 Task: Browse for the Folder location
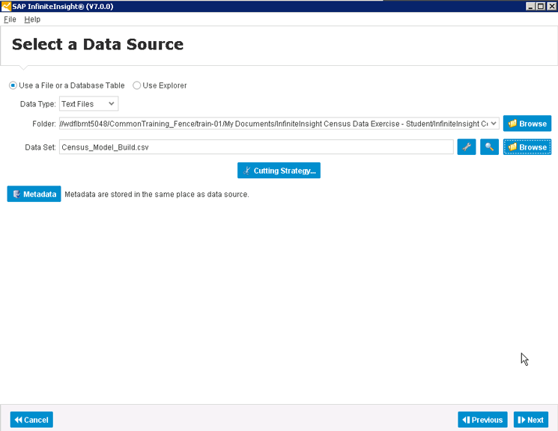[527, 123]
